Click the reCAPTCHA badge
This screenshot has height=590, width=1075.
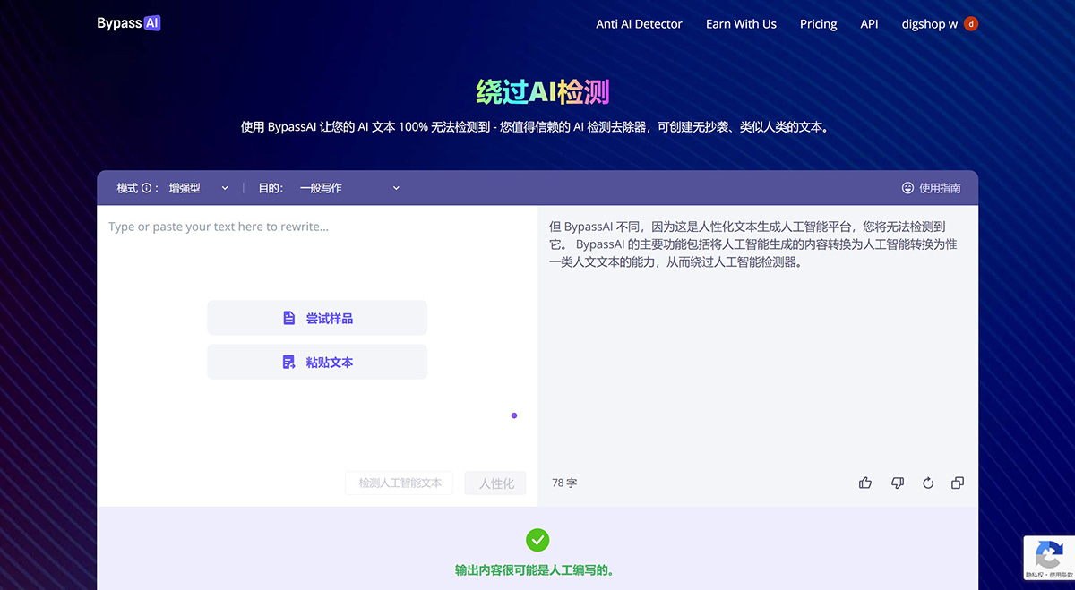[1048, 557]
